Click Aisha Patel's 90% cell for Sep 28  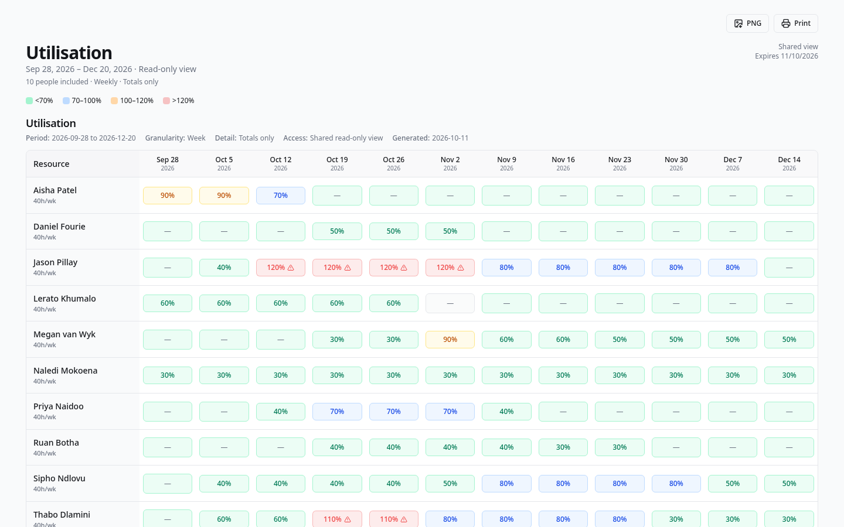point(168,196)
